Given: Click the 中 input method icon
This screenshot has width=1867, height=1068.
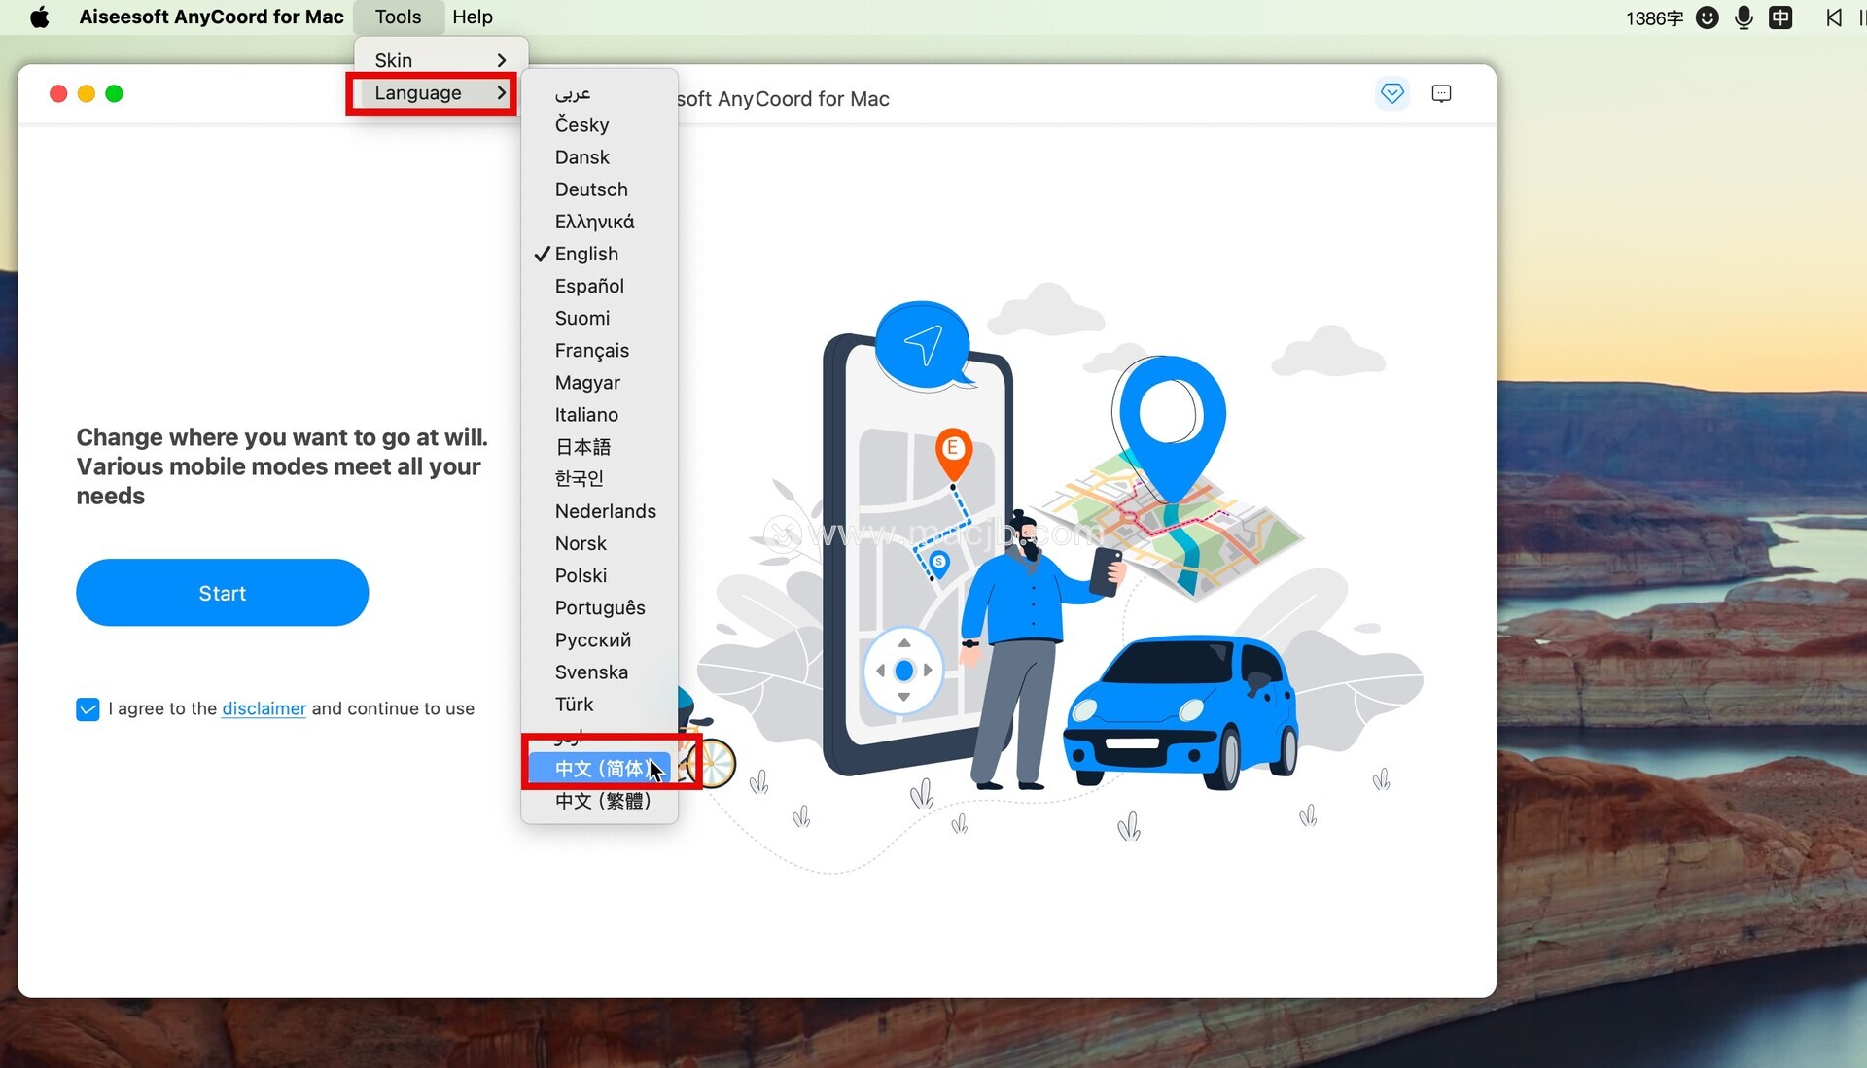Looking at the screenshot, I should (1780, 17).
